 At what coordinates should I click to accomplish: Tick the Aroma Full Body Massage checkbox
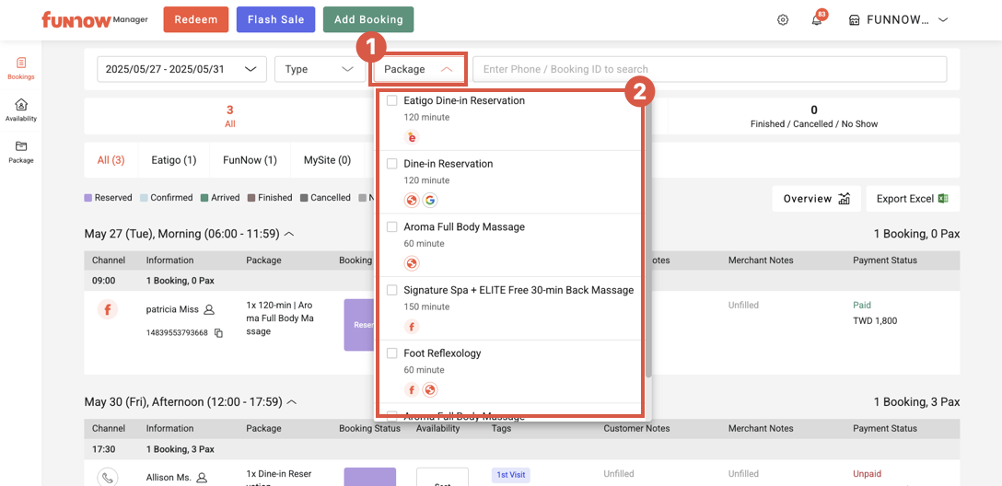(x=392, y=226)
